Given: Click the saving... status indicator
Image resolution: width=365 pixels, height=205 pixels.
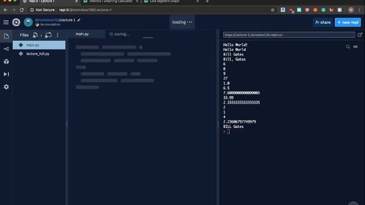Looking at the screenshot, I should (119, 34).
